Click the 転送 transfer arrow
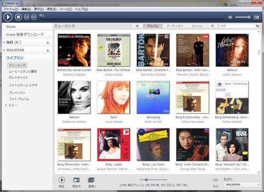Screen dimensions: 264x192 [x=216, y=180]
